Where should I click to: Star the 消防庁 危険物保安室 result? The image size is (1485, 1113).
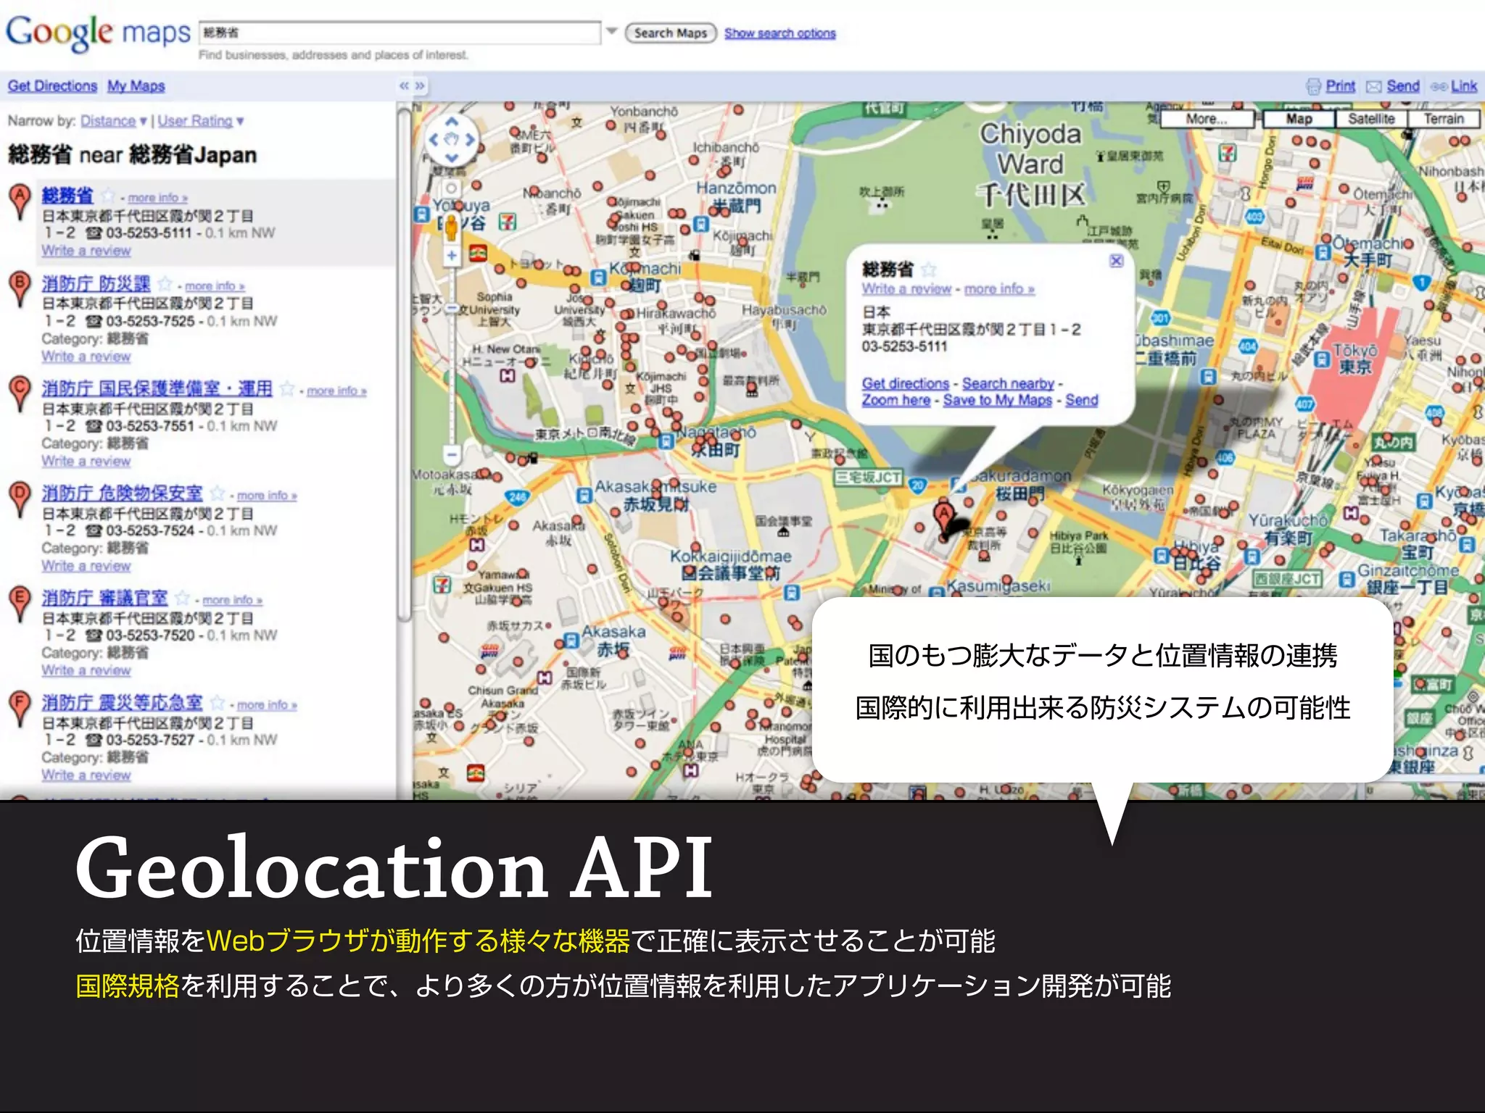click(x=217, y=493)
